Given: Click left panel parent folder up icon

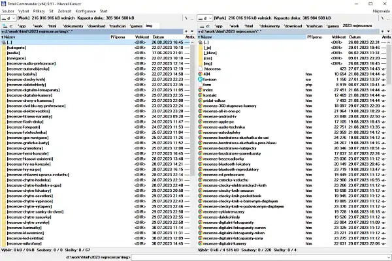Looking at the screenshot, I should [3, 42].
